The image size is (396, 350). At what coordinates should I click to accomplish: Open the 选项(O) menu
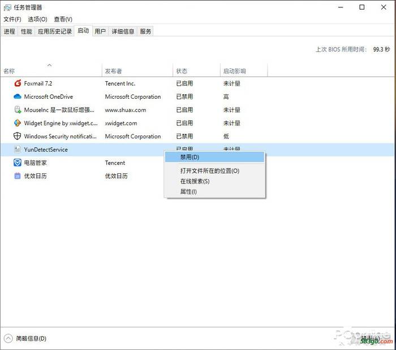(x=37, y=19)
